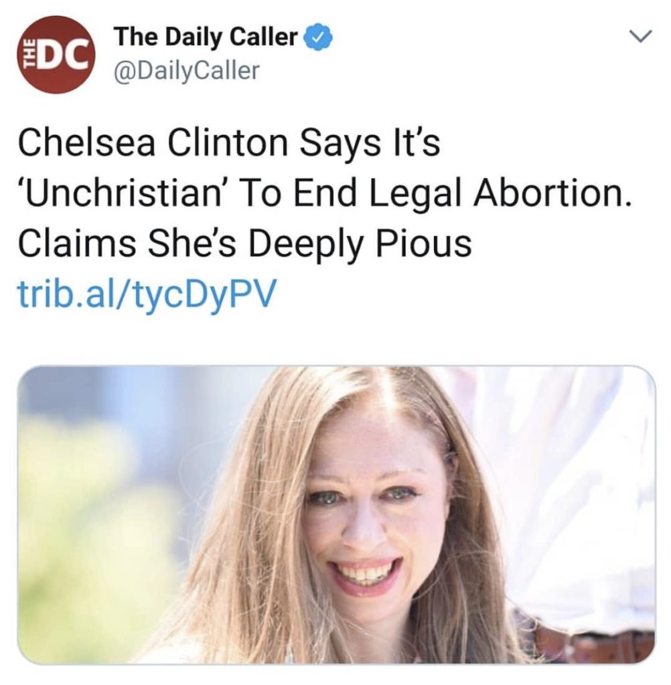
Task: Click the 'Chelsea Clinton Says It's' headline line
Action: pyautogui.click(x=229, y=142)
